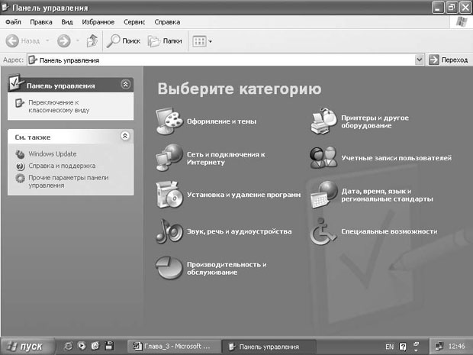This screenshot has height=355, width=473.
Task: Collapse the Панель управления side panel
Action: 125,86
